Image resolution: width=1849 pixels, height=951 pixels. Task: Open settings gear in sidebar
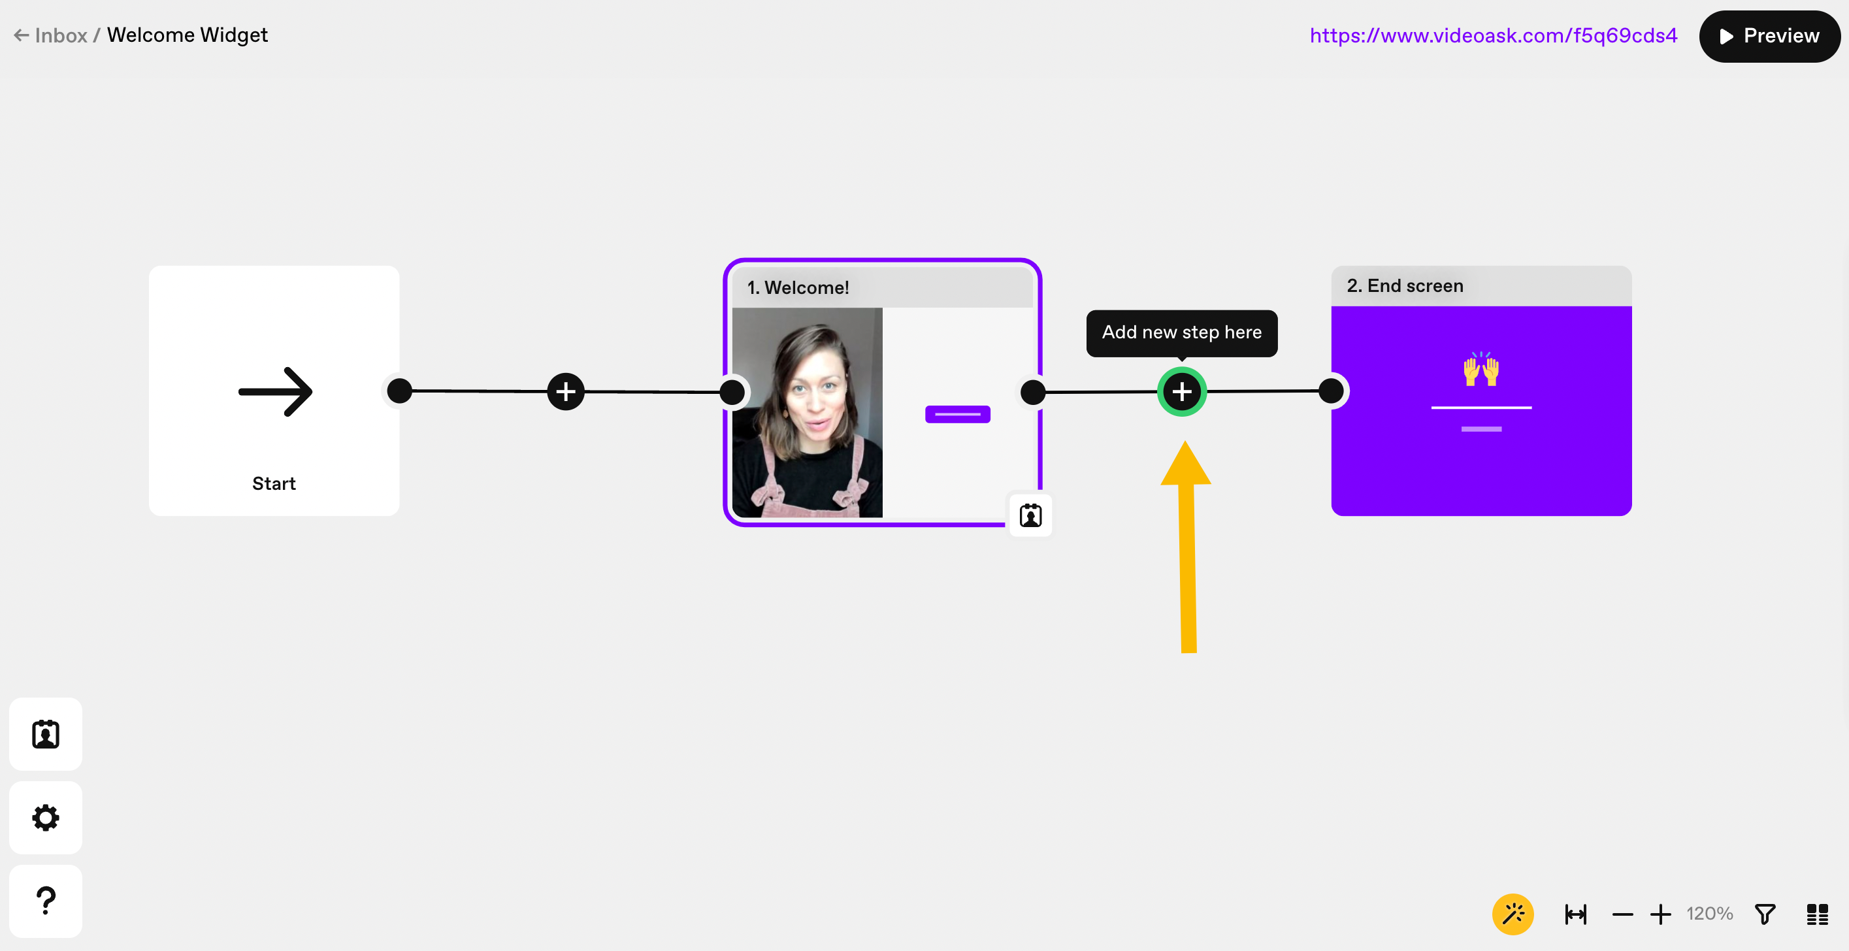coord(46,818)
